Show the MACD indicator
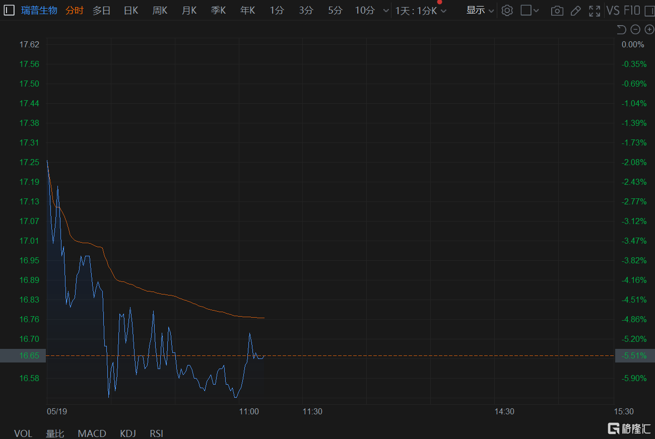The image size is (655, 439). point(92,433)
